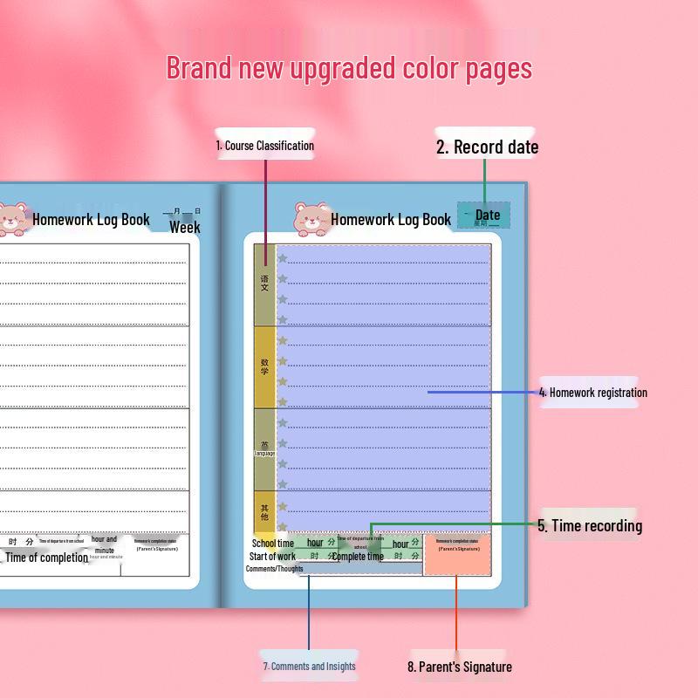Screen dimensions: 698x698
Task: Click 'Time of completion' on left page
Action: coord(47,558)
